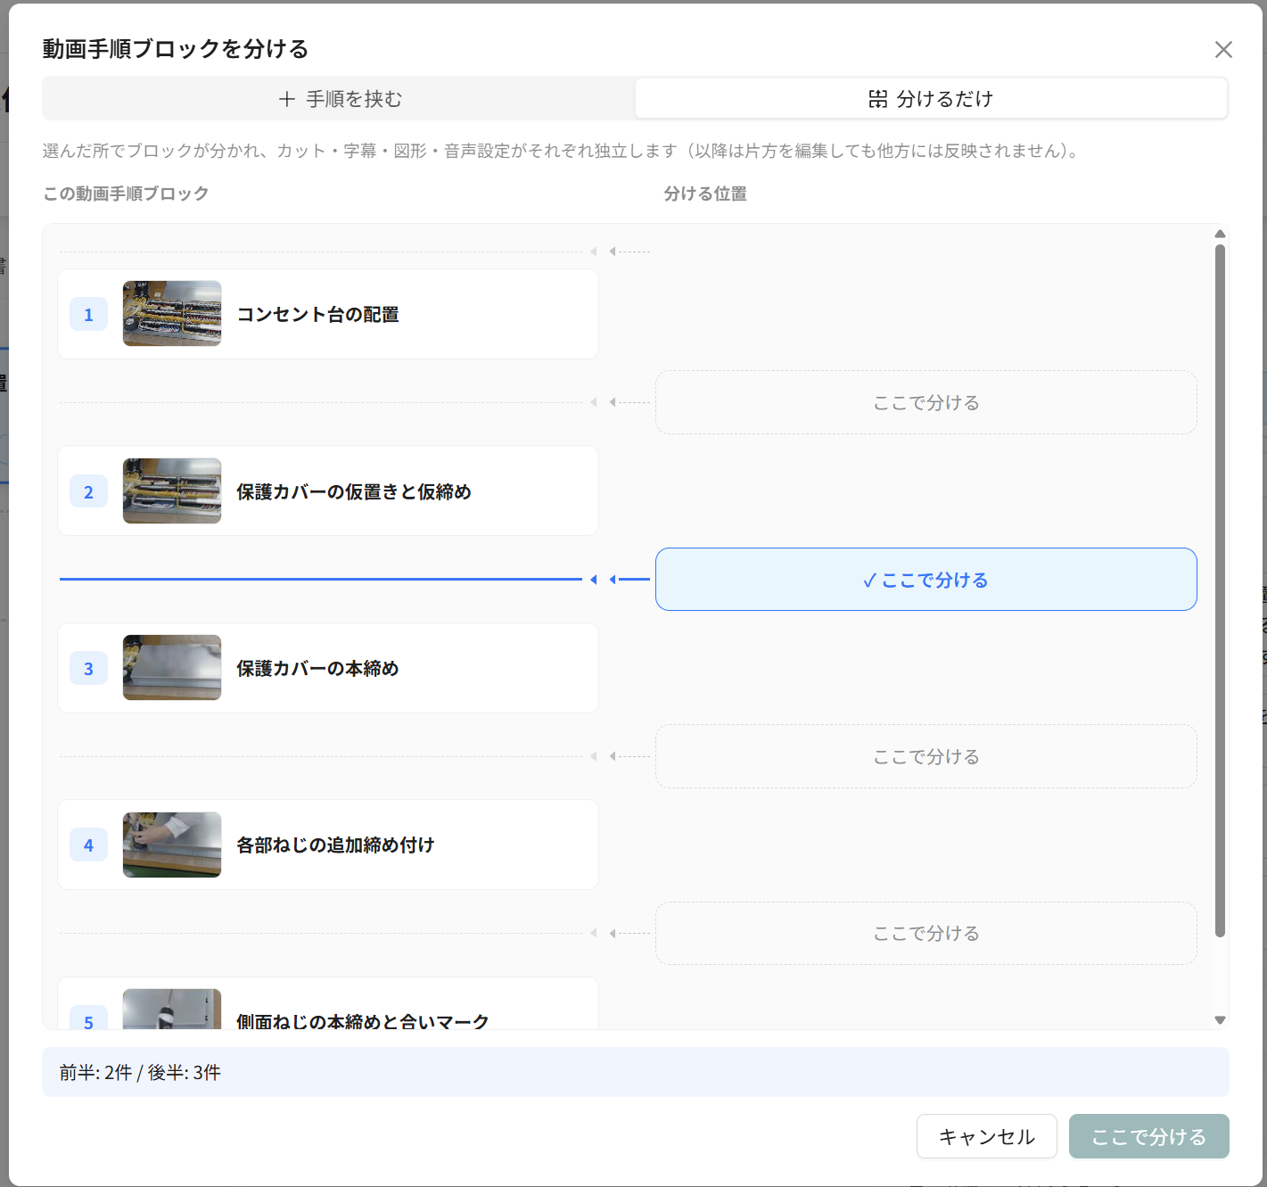
Task: Click the step list scrollbar thumb
Action: 1220,590
